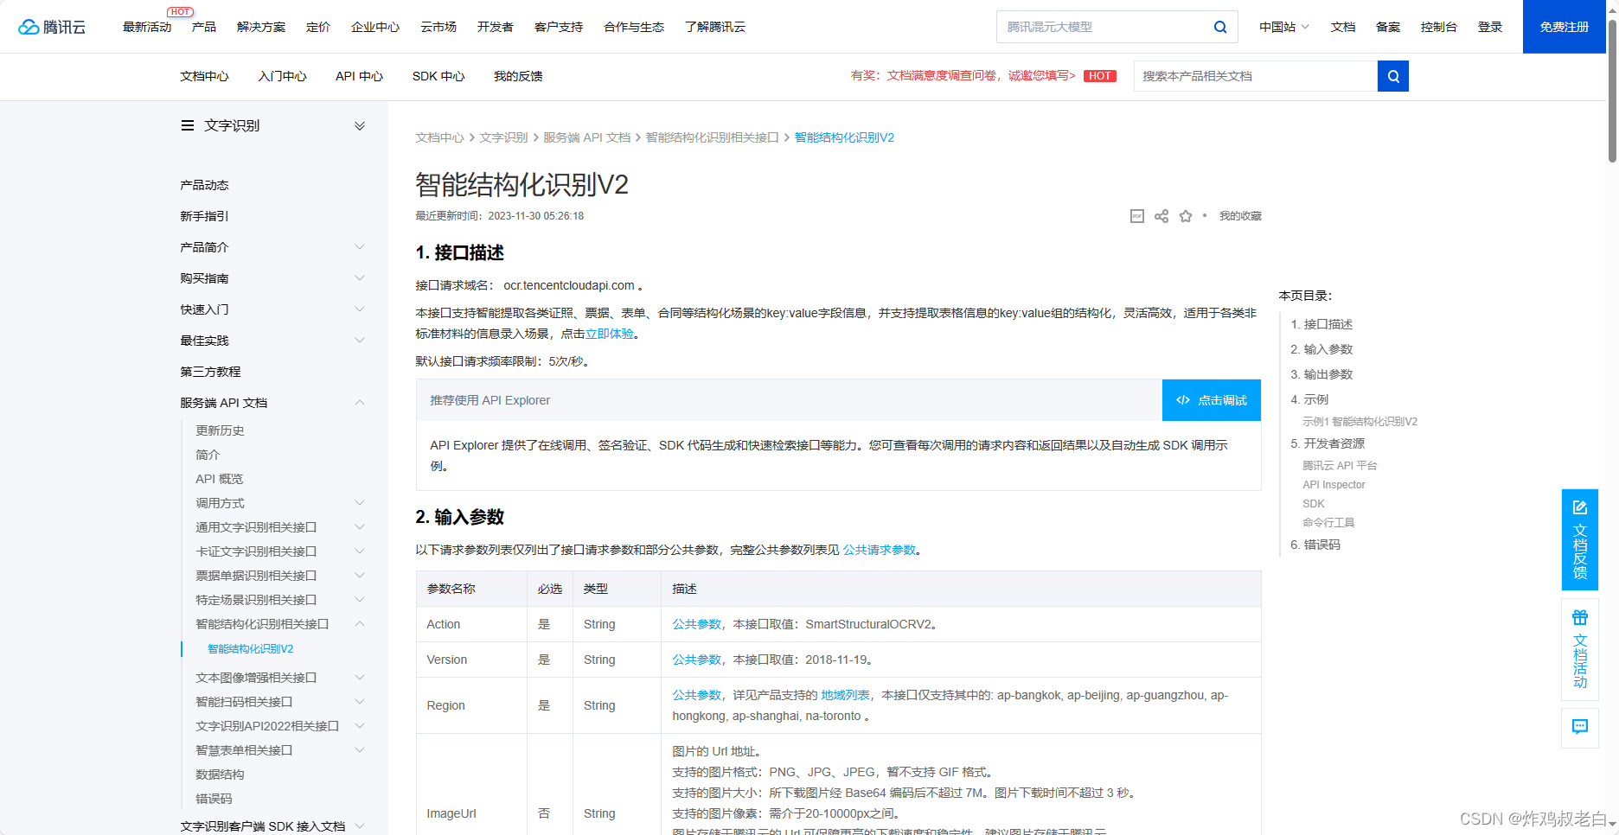Click the 登录 link
This screenshot has width=1619, height=835.
coord(1490,27)
